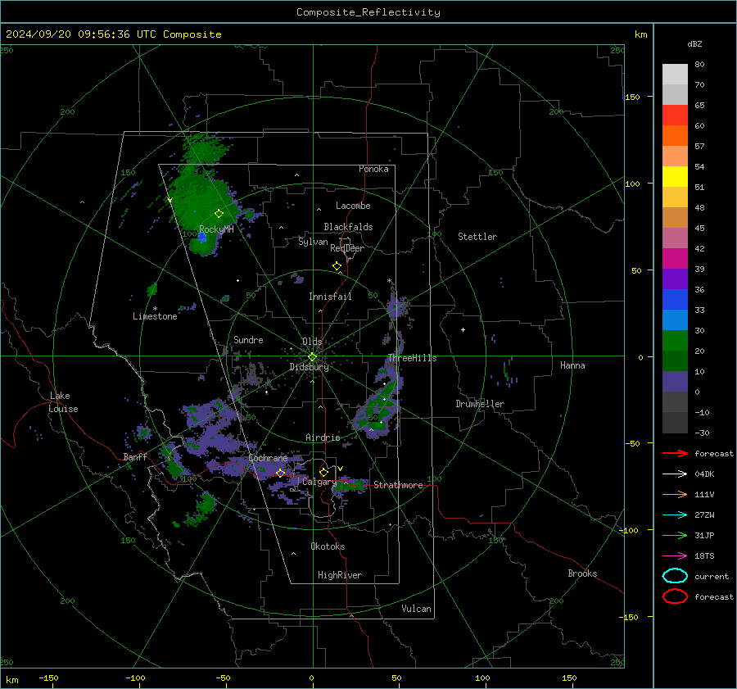This screenshot has height=689, width=737.
Task: Click the white 04DK arrow in legend
Action: click(x=675, y=474)
